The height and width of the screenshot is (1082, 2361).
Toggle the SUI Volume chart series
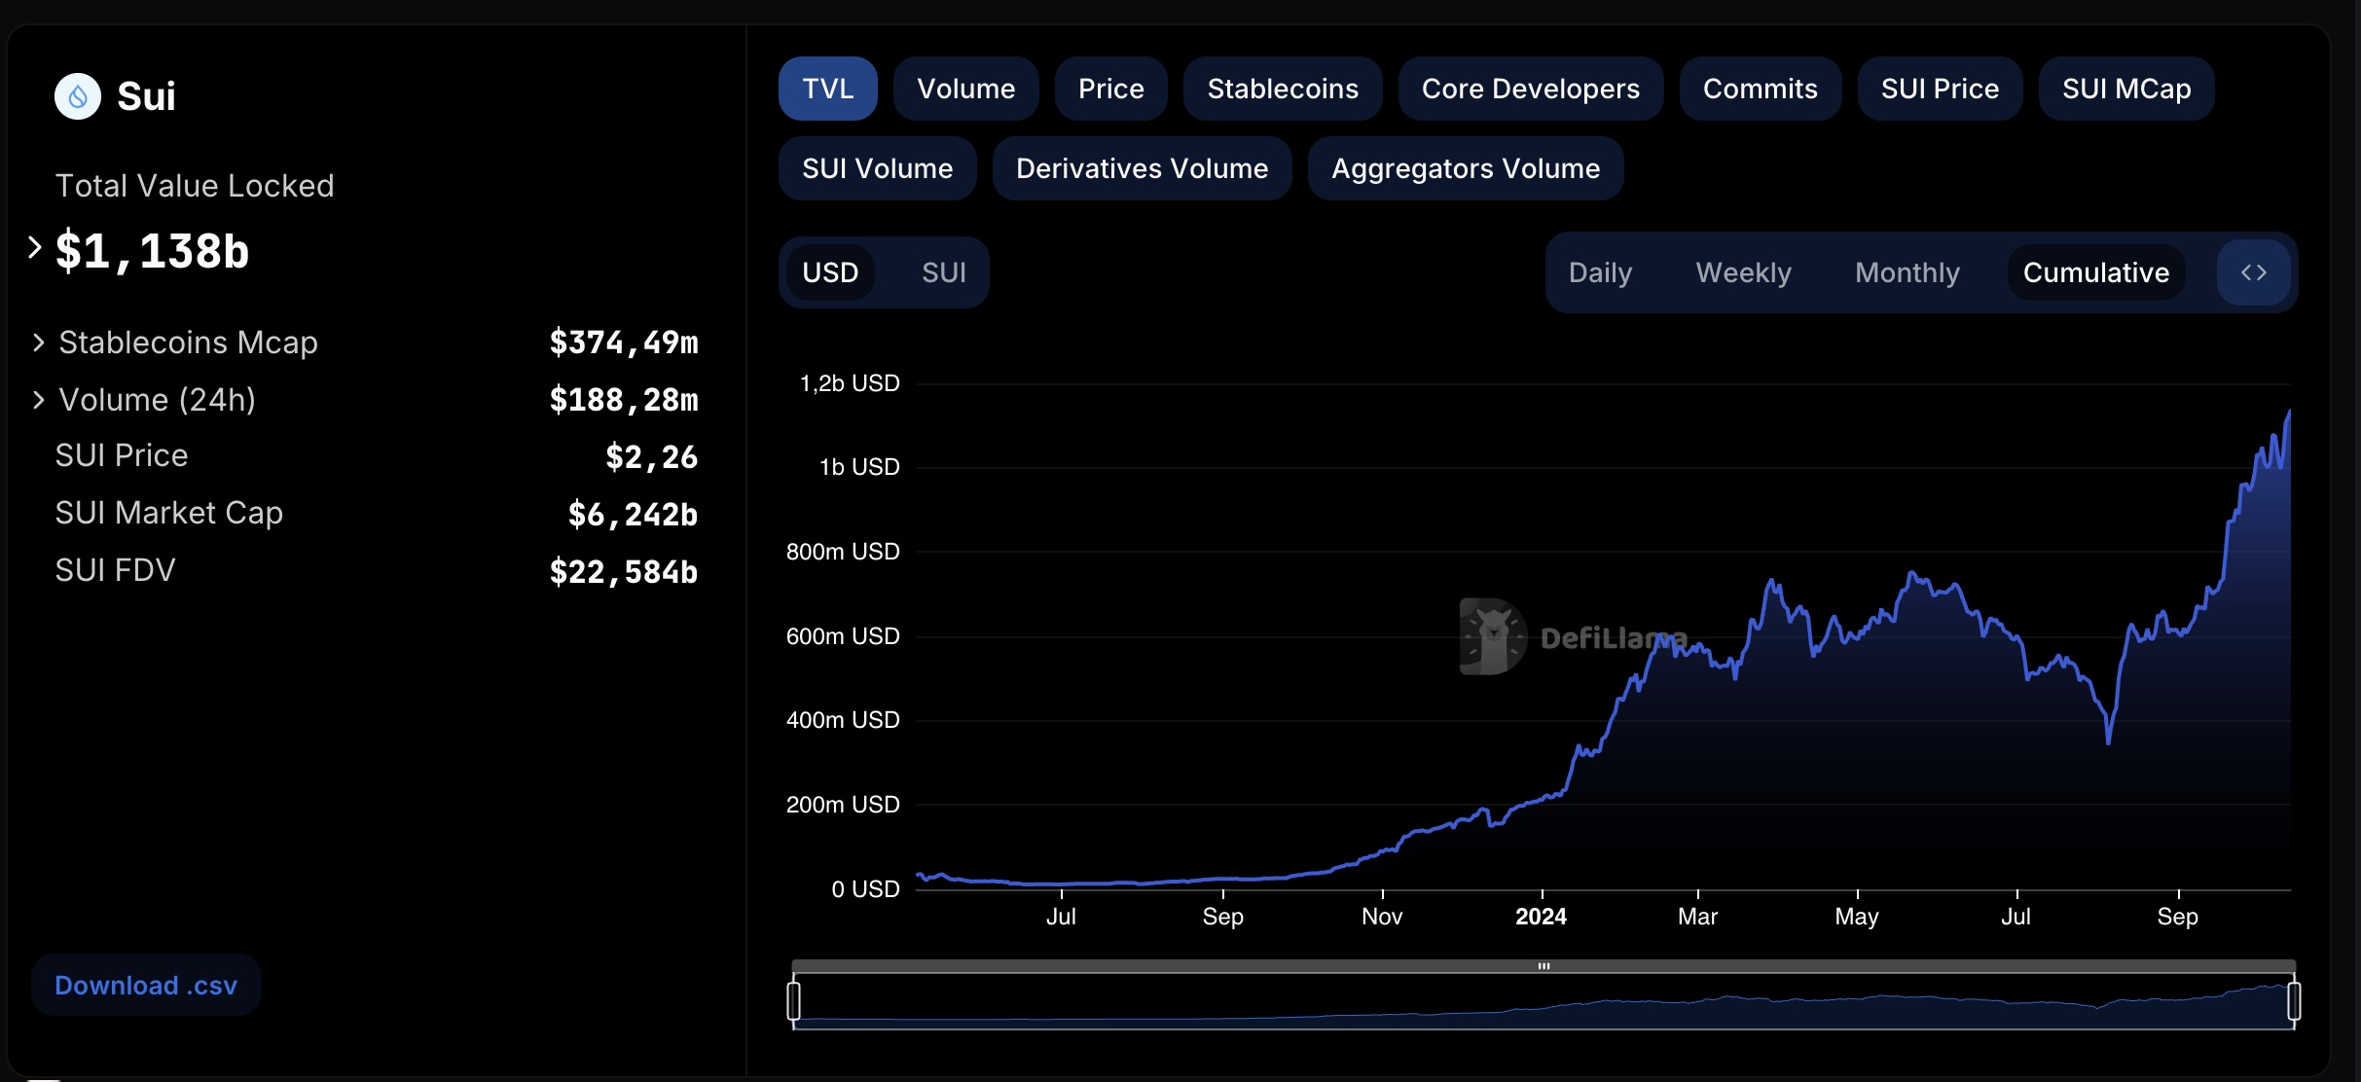tap(878, 168)
